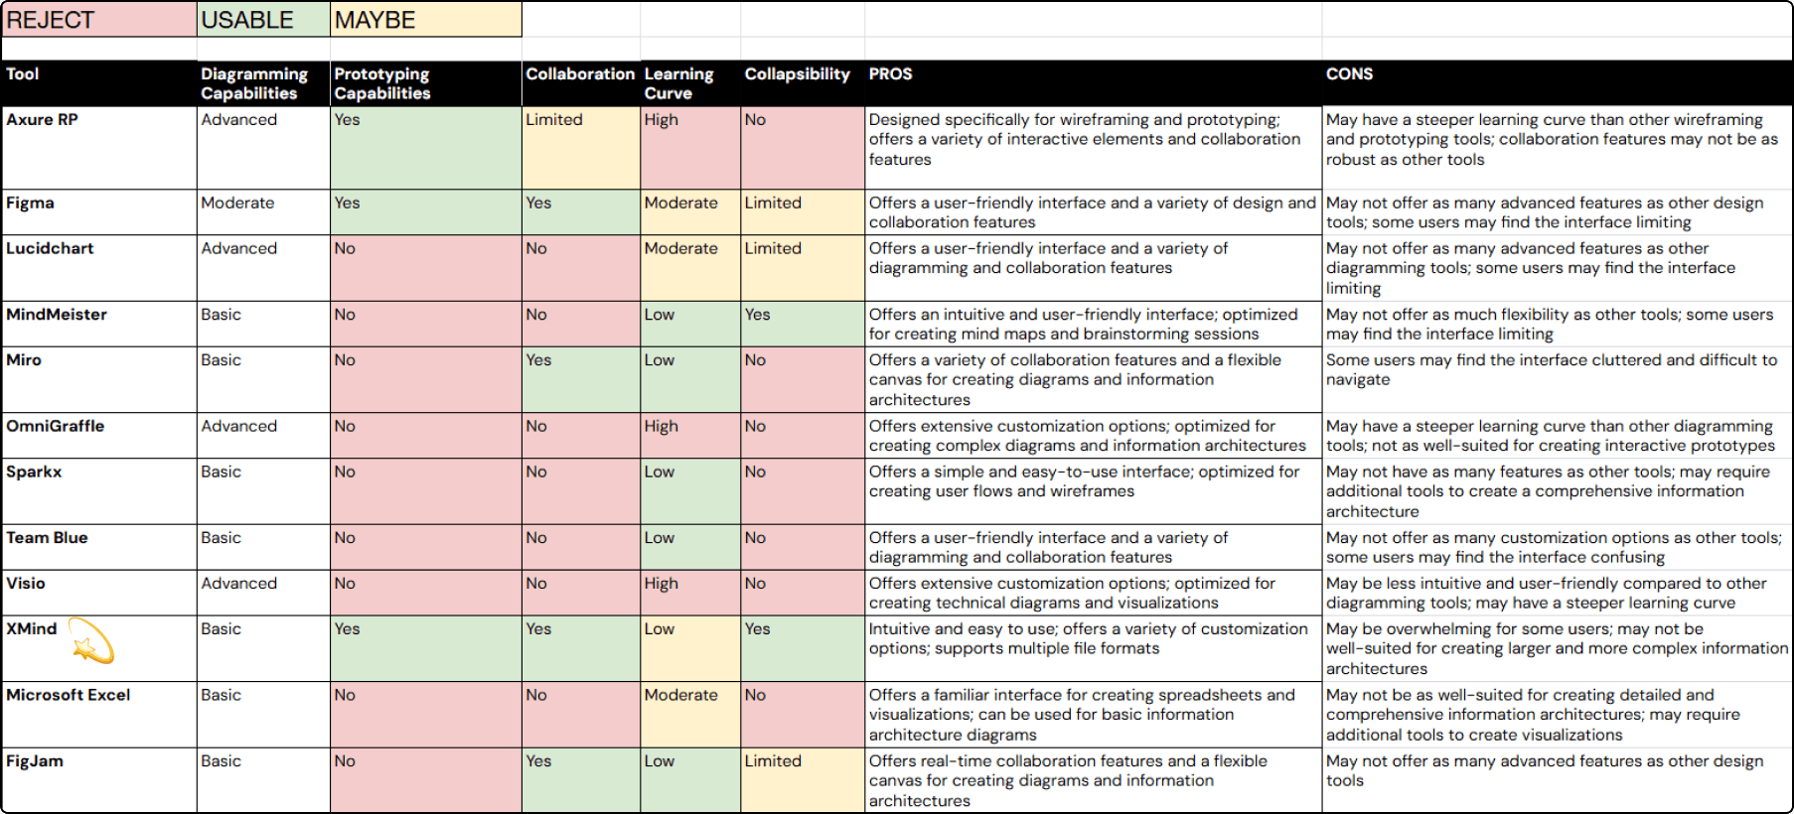Screen dimensions: 1794x814
Task: Click the CONS column header
Action: [x=1557, y=83]
